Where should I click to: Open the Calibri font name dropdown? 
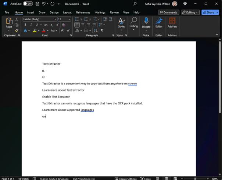click(x=56, y=19)
